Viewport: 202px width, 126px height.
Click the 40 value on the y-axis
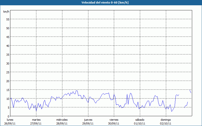pos(8,46)
